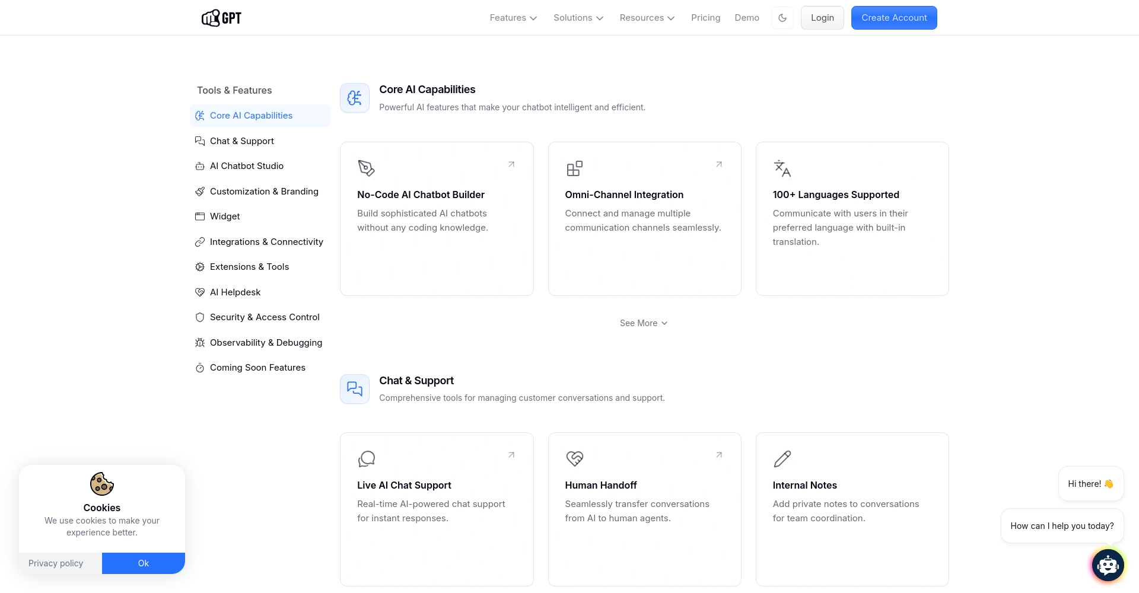Click the No-Code AI Chatbot Builder arrow icon
Viewport: 1139px width, 593px height.
(511, 164)
